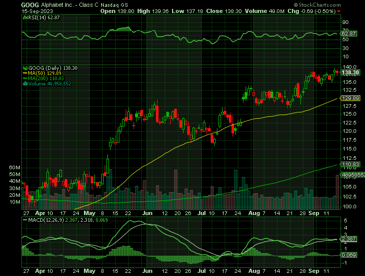
Task: Click 40M on the volume axis
Action: click(x=15, y=181)
